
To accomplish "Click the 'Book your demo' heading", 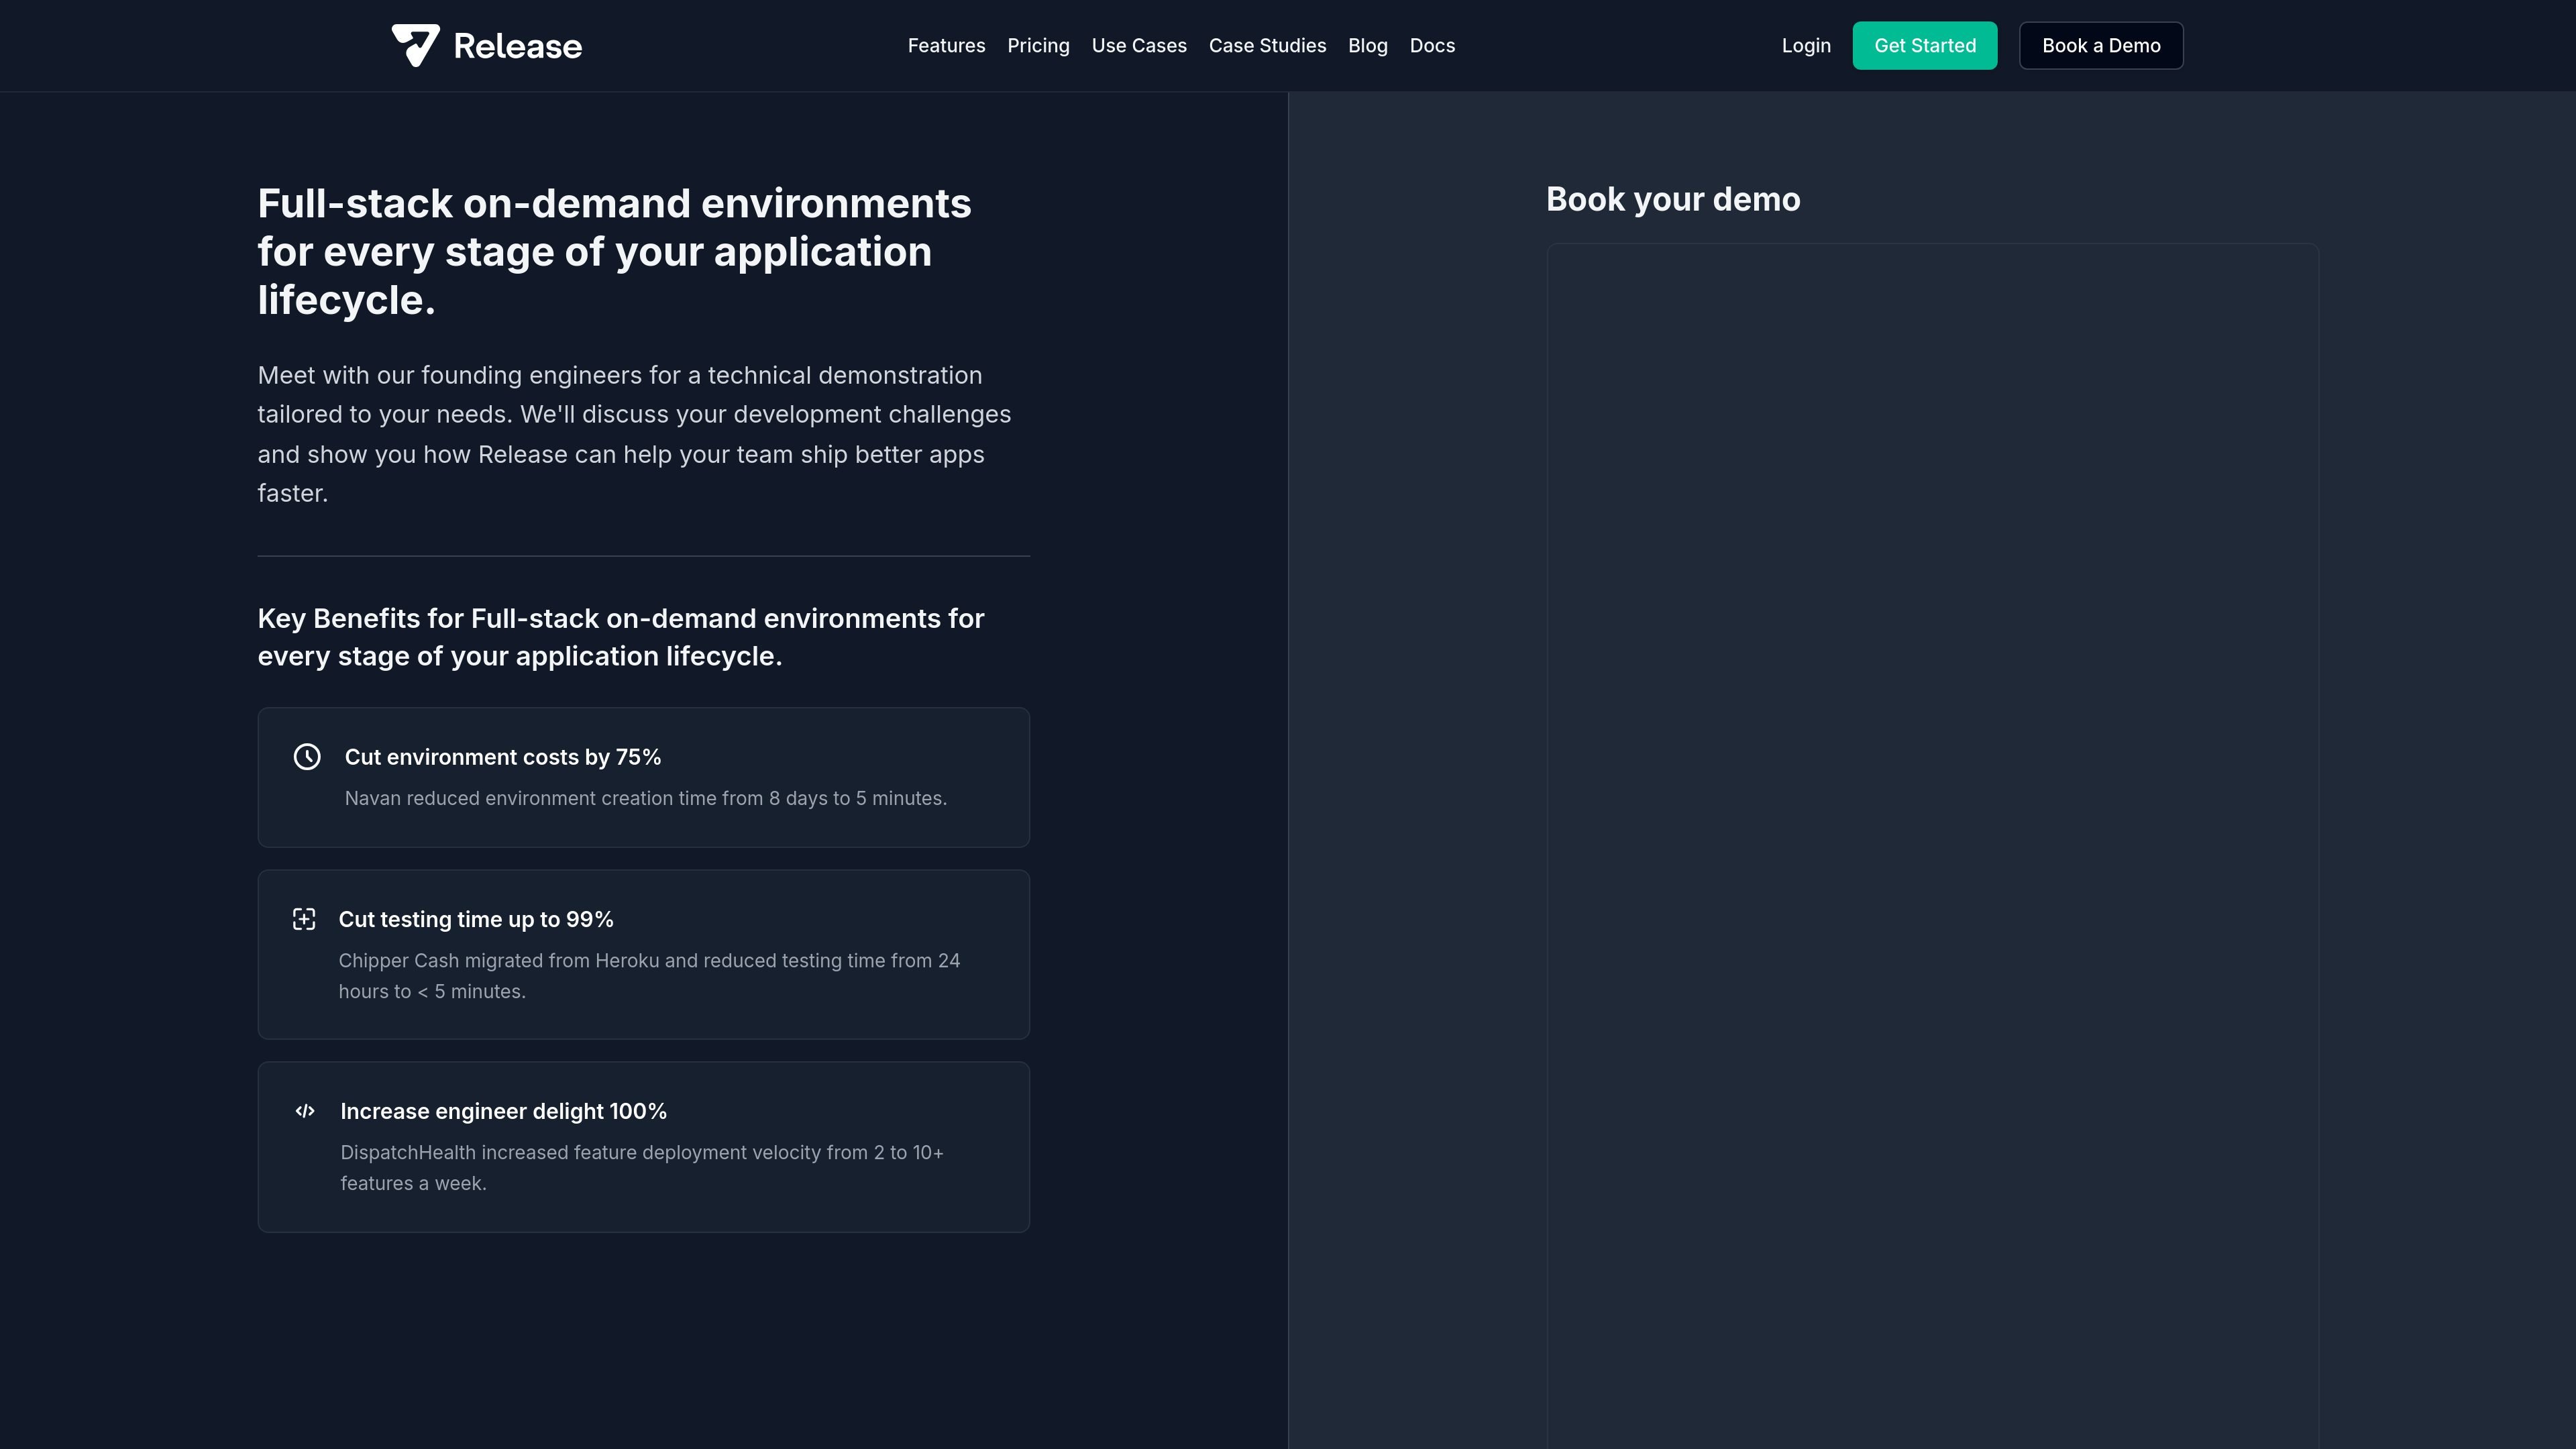I will point(1673,199).
